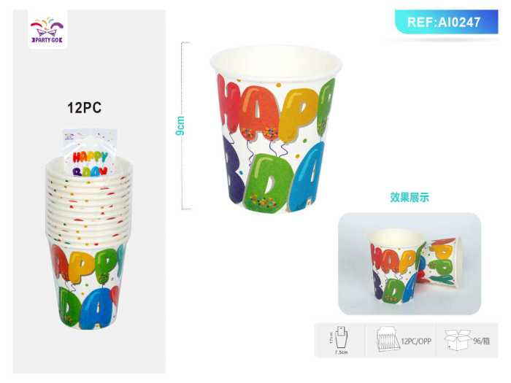This screenshot has width=511, height=383.
Task: Click the Party Go logo
Action: pos(47,30)
